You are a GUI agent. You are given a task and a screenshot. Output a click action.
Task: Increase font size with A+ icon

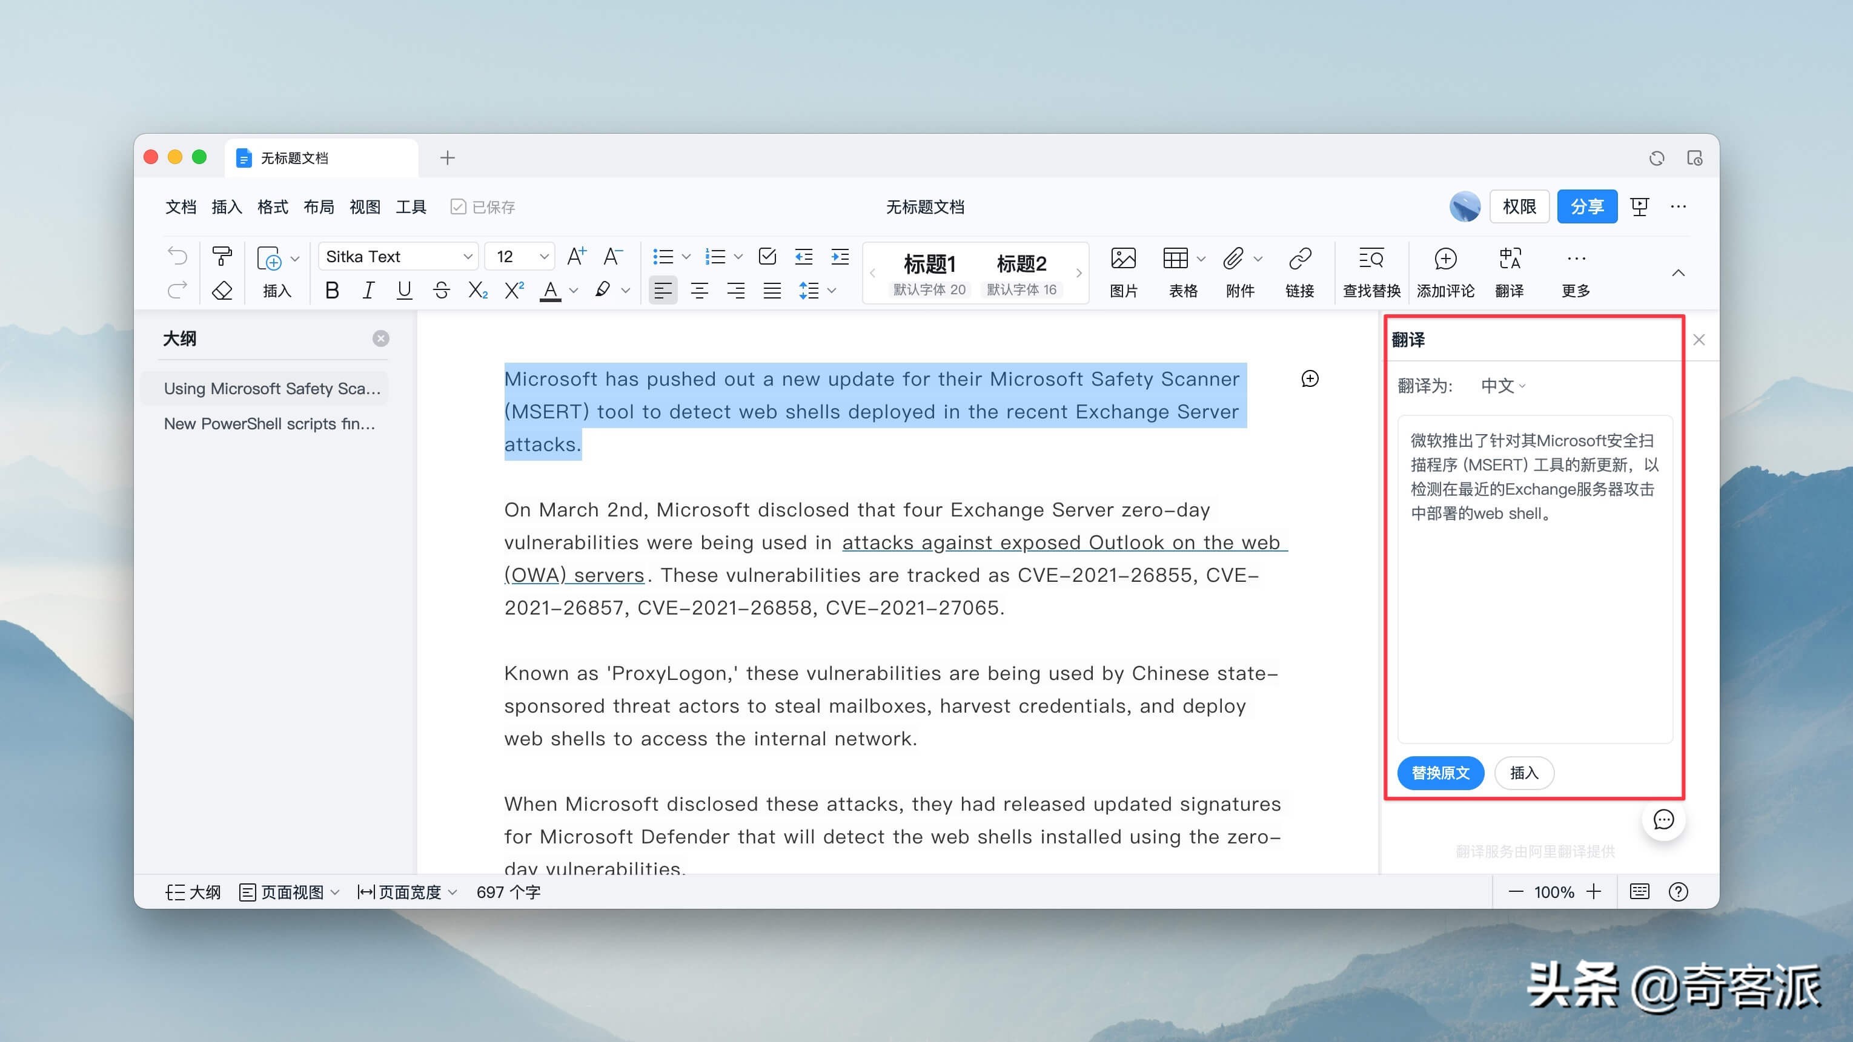[576, 256]
